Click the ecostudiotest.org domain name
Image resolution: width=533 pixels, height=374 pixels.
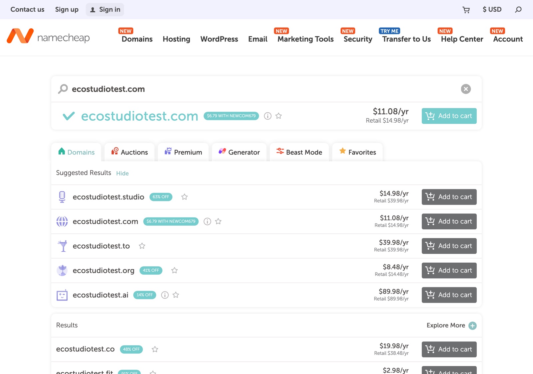click(x=104, y=271)
